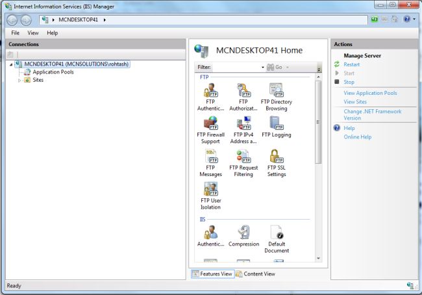
Task: Click the Restart action link
Action: coord(351,64)
